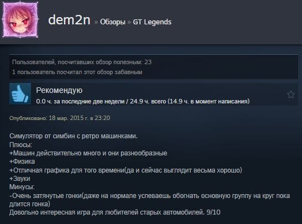Click the -Очень затянутые гонки line
The height and width of the screenshot is (224, 302).
(150, 200)
